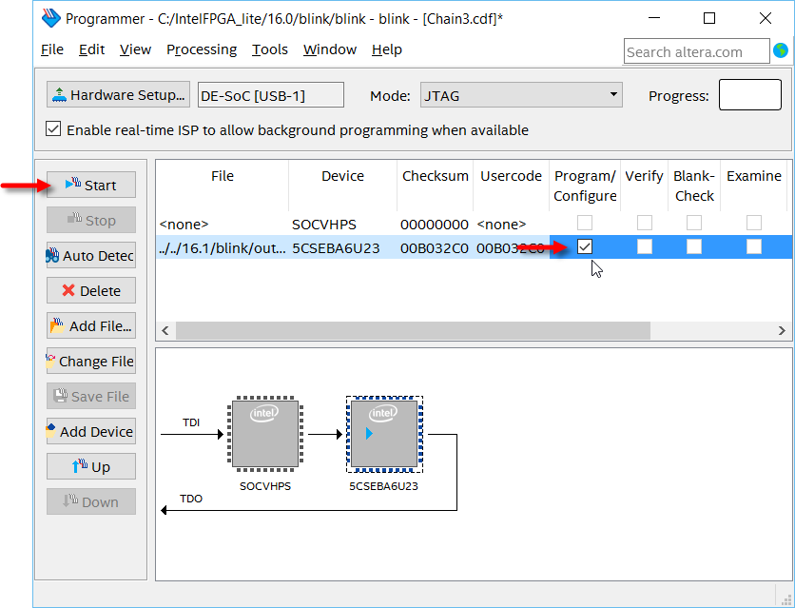Click the Examine column header

coord(753,186)
